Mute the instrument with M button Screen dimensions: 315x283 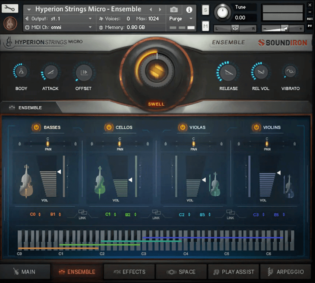click(x=205, y=26)
